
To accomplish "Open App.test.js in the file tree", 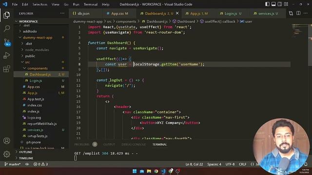I will click(36, 99).
